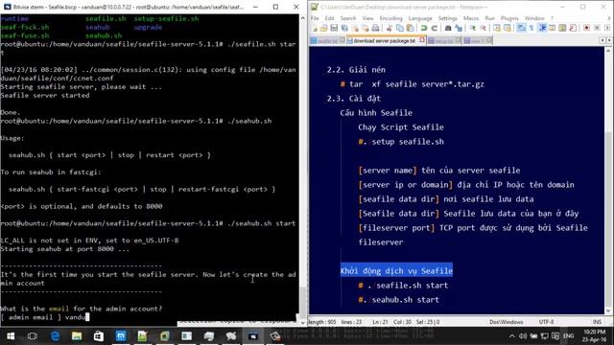
Task: Click the tab bar left scroll arrow
Action: pyautogui.click(x=602, y=40)
